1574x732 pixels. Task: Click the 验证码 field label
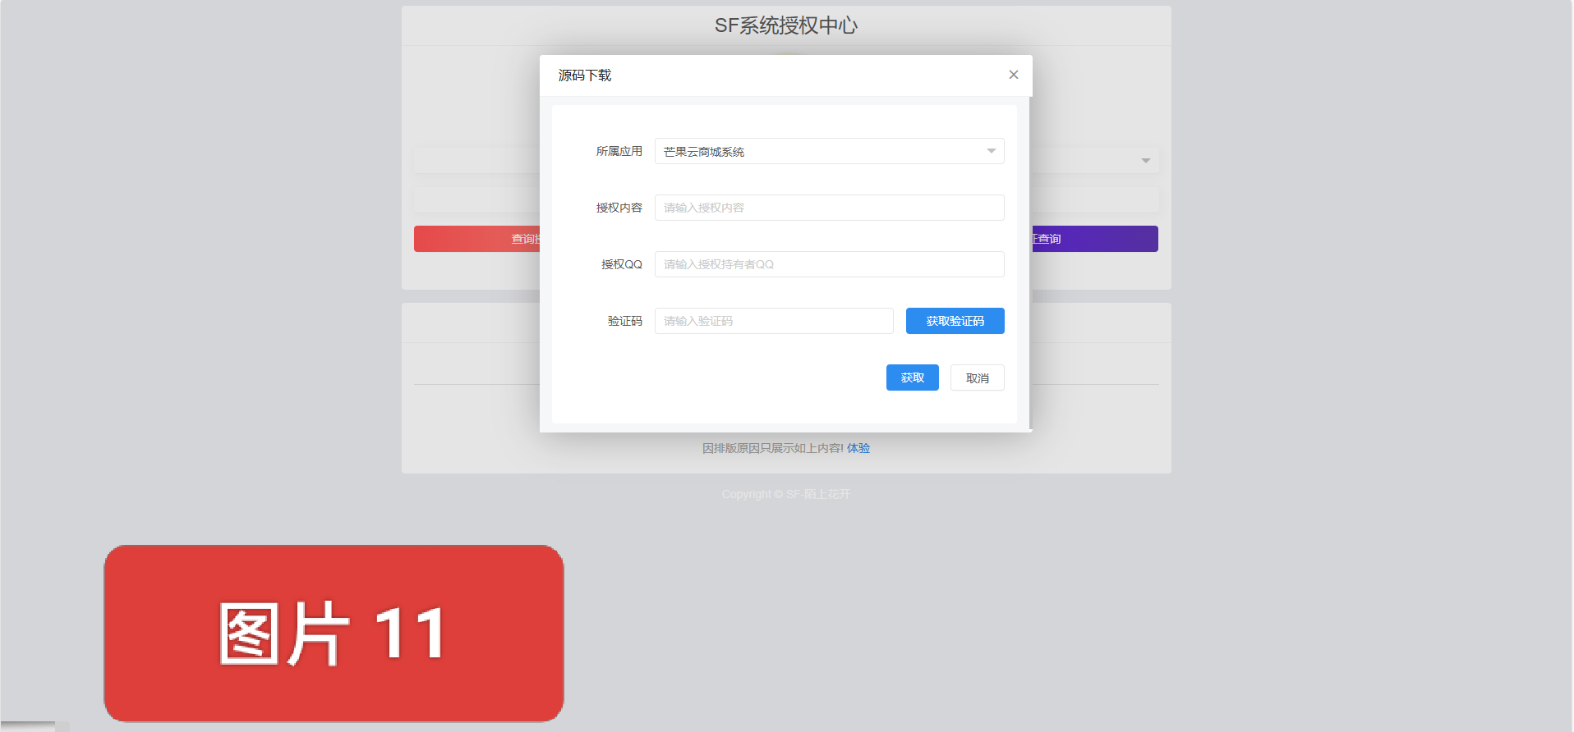[624, 321]
